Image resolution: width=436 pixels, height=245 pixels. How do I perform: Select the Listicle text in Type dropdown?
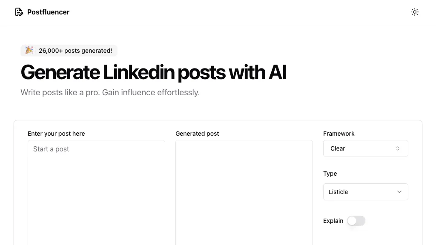click(338, 192)
